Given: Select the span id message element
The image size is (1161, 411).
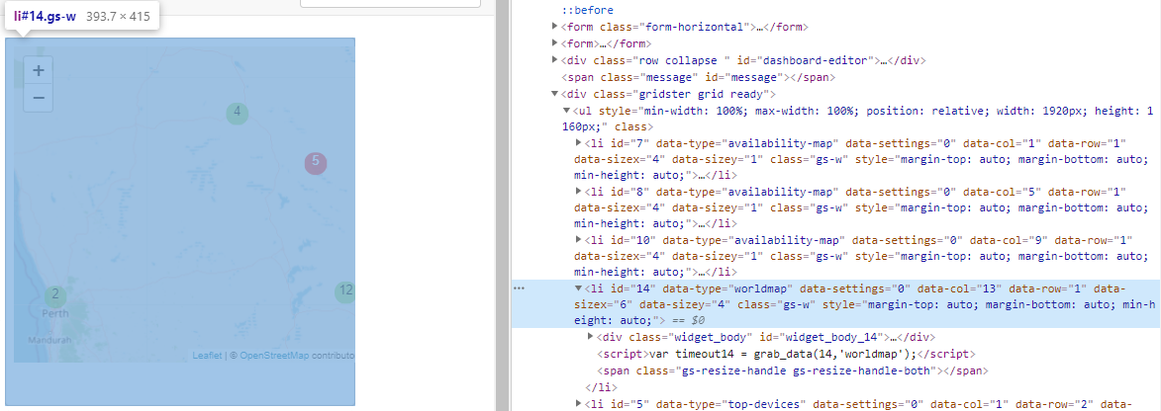Looking at the screenshot, I should [x=698, y=77].
